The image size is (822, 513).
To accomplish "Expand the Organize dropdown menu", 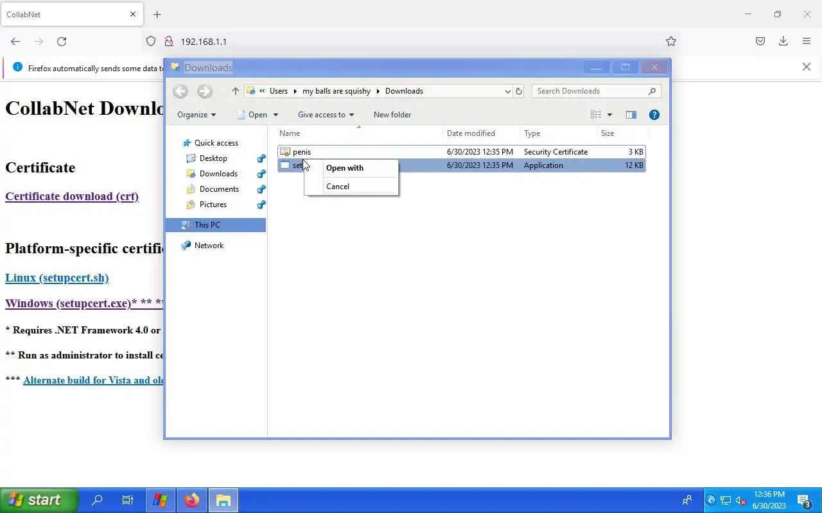I will tap(197, 115).
